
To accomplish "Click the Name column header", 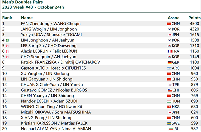I will [27, 18].
